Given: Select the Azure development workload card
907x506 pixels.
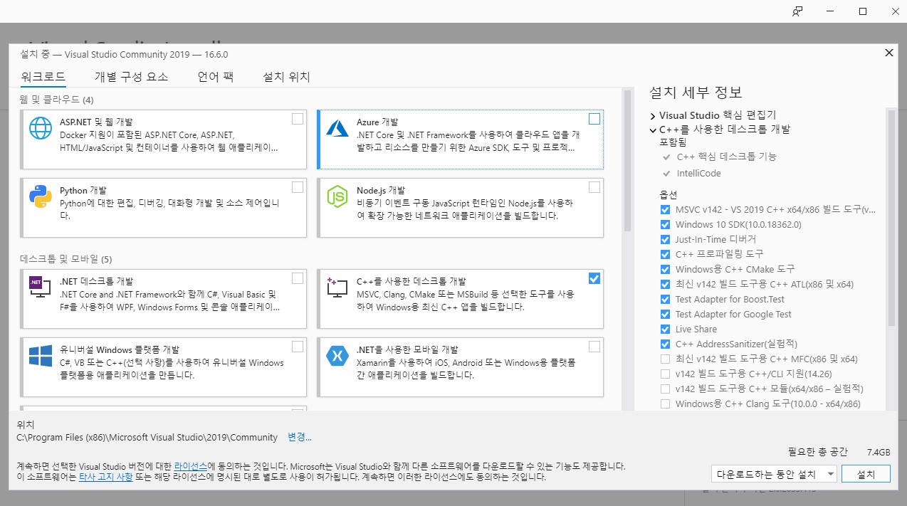Looking at the screenshot, I should click(x=461, y=139).
